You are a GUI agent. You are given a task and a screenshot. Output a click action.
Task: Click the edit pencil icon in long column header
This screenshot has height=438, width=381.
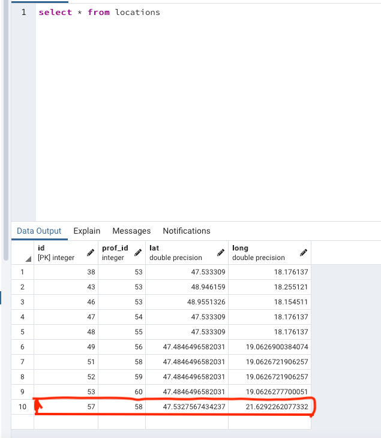[304, 253]
